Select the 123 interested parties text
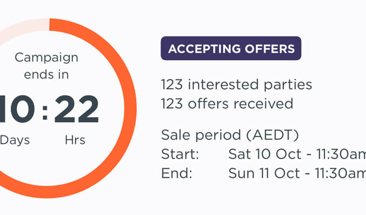This screenshot has height=215, width=366. click(x=236, y=84)
